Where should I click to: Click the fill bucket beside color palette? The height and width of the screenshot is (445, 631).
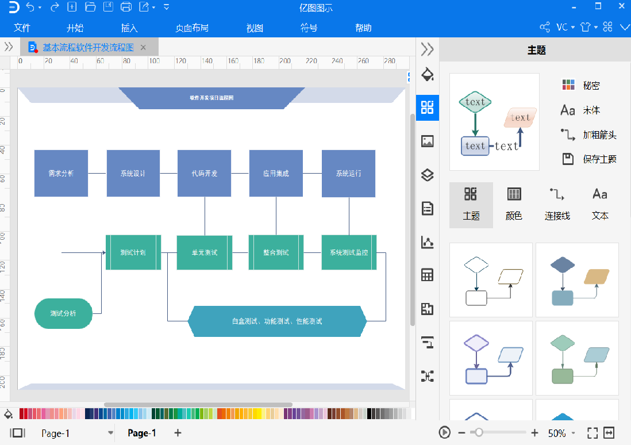coord(8,413)
